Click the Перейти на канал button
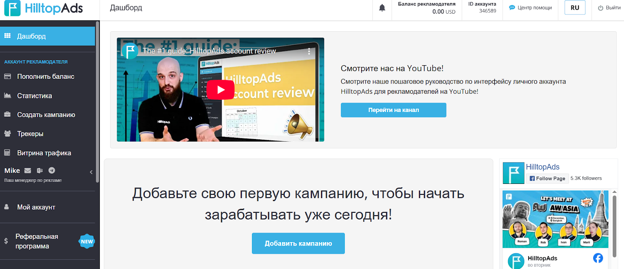 (394, 110)
